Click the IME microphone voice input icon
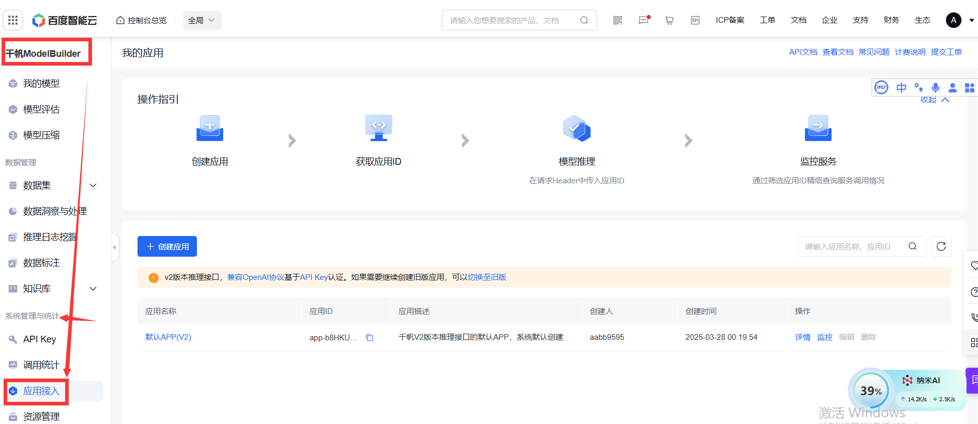978x424 pixels. coord(936,88)
